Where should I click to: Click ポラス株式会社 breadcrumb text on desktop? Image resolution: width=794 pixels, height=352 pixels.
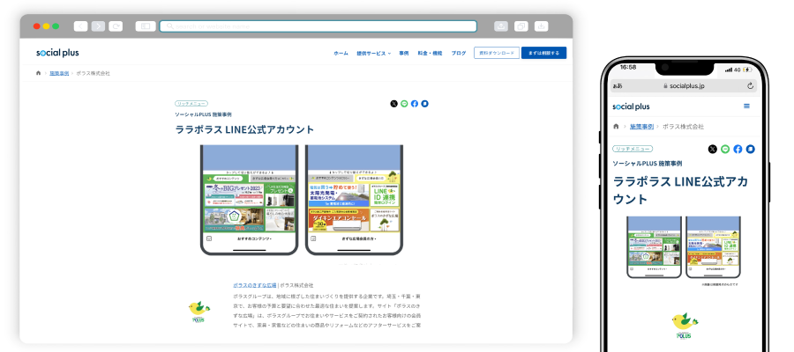point(94,73)
